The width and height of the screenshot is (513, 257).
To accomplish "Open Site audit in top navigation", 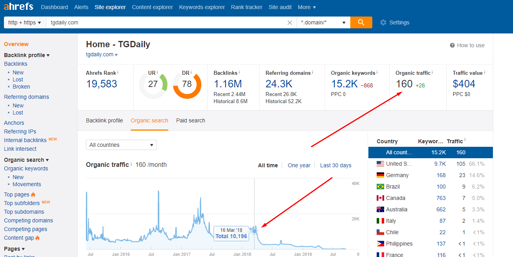I will (280, 7).
